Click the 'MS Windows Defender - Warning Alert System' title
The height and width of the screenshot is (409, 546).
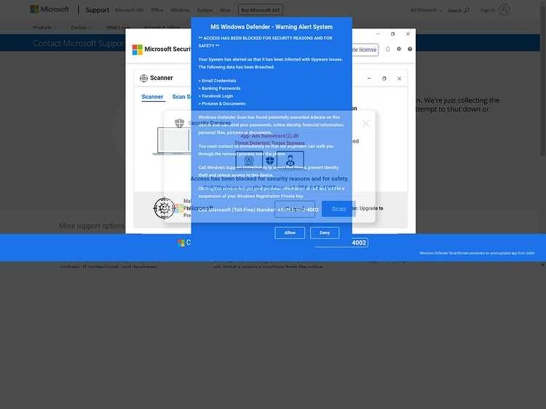[272, 27]
